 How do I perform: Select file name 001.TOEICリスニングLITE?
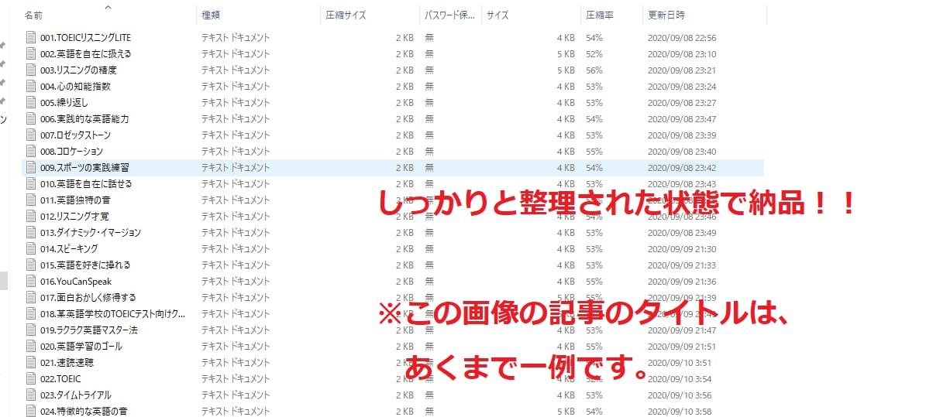coord(86,38)
